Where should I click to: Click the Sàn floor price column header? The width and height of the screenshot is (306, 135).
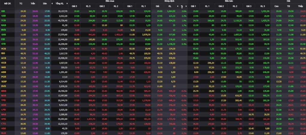click(45, 4)
